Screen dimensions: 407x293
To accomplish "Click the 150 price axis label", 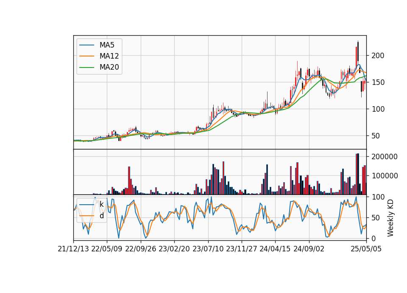I will 378,82.
